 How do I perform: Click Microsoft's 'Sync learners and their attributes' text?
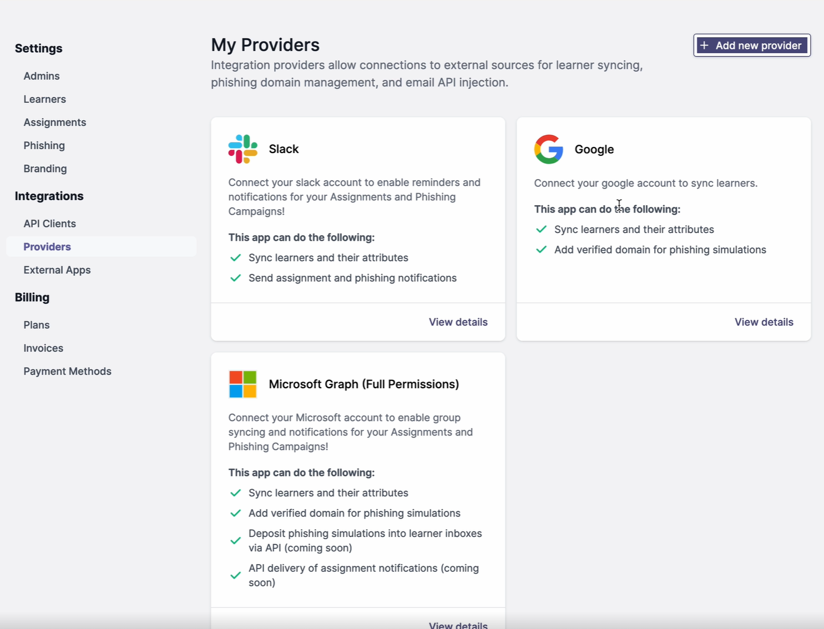click(328, 493)
